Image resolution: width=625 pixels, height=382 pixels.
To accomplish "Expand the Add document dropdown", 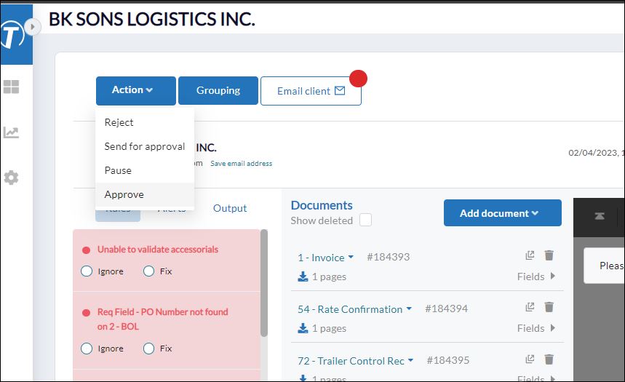I will point(502,213).
